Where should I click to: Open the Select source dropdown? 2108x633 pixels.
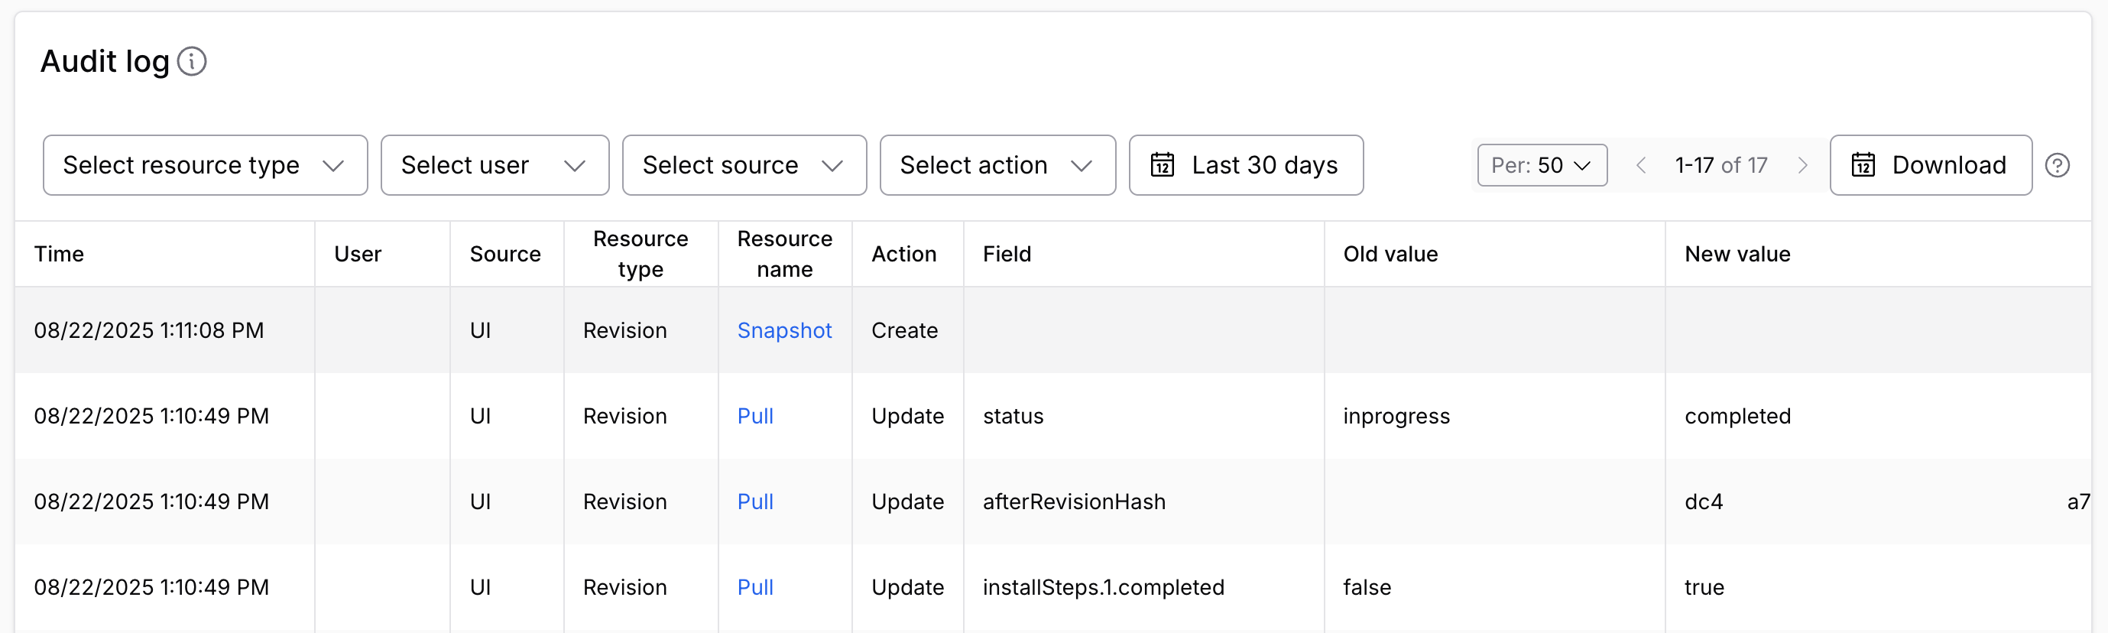744,165
